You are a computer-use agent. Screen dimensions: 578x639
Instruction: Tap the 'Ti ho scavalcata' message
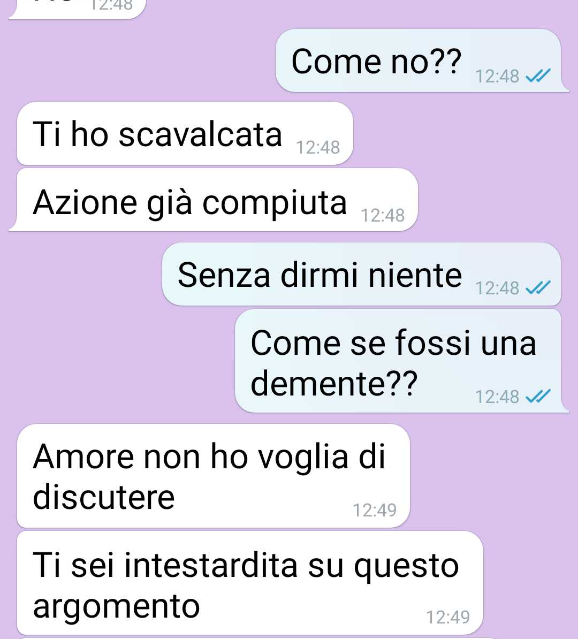(185, 133)
